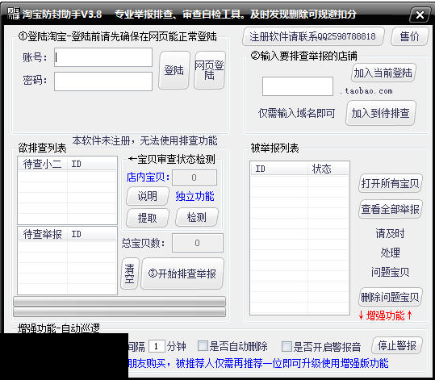This screenshot has width=435, height=380.
Task: Click the 加入到待排查 button
Action: point(381,113)
